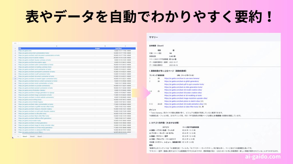The image size is (293, 164).
Task: Switch to the Sheet3 tab
Action: tap(40, 136)
